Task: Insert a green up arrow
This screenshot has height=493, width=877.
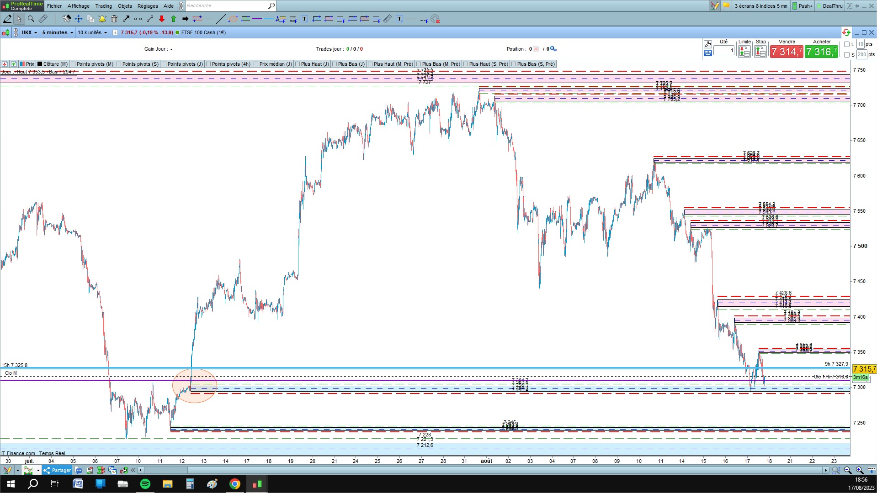Action: coord(174,19)
